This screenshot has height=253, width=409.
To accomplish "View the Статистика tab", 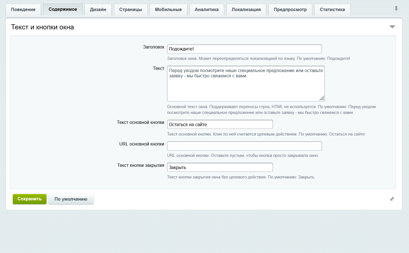I will [332, 9].
